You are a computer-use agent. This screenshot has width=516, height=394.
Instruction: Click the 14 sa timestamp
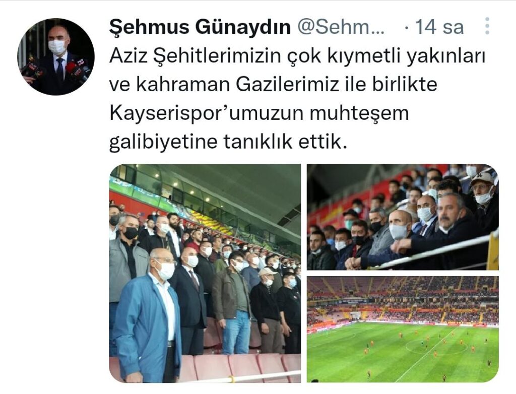pos(439,27)
